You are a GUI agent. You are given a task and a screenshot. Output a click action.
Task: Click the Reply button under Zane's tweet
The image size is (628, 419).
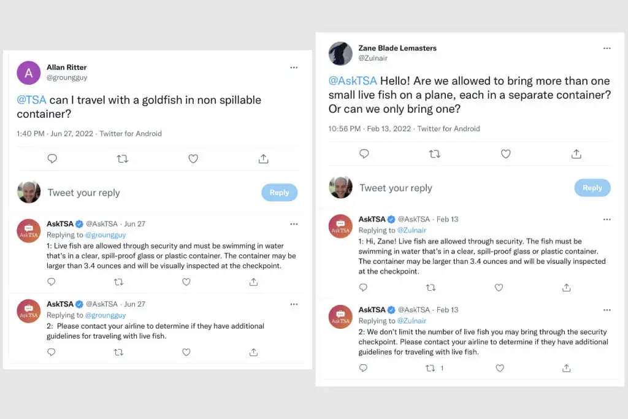(x=592, y=188)
